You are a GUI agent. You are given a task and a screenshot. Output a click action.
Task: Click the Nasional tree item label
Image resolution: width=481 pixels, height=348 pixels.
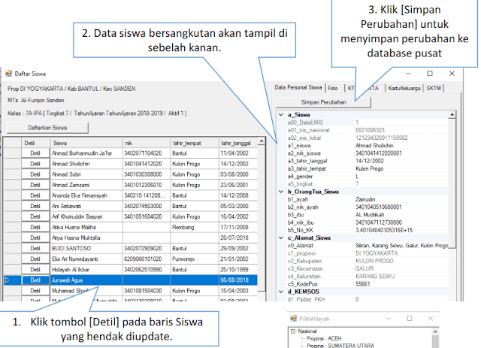point(307,331)
